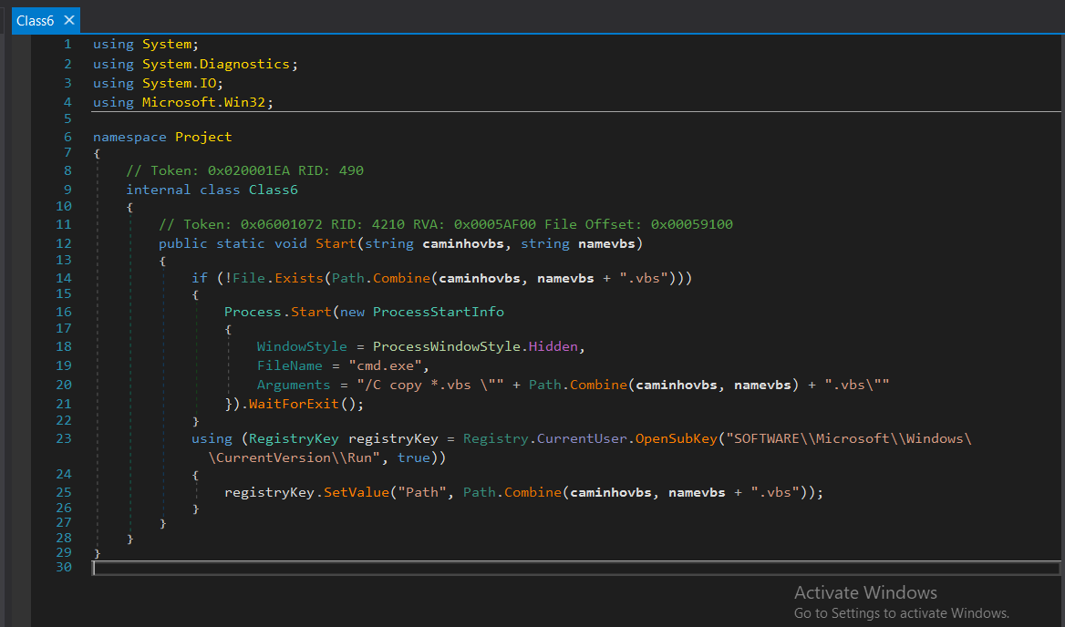The image size is (1065, 627).
Task: Click the 'Start' method name on line 12
Action: (336, 243)
